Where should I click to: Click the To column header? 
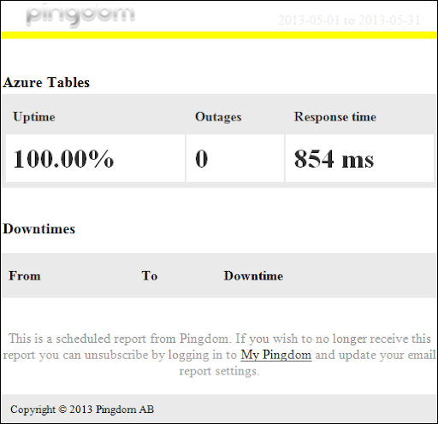pos(150,276)
